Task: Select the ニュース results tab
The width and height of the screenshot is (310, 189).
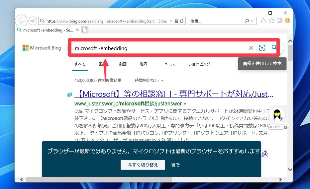Action: [167, 64]
